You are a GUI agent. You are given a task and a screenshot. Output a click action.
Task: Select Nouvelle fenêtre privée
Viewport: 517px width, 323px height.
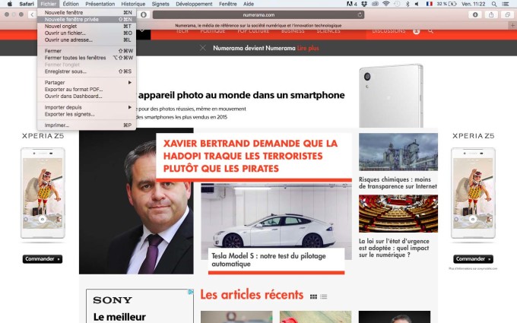(x=87, y=20)
